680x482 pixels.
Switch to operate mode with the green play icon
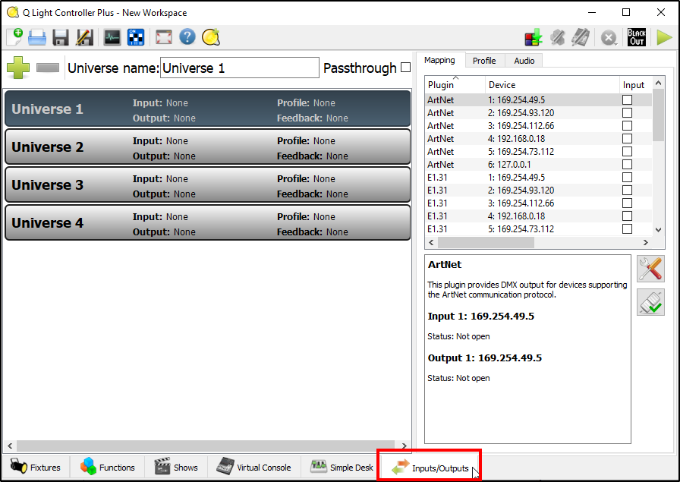tap(664, 38)
